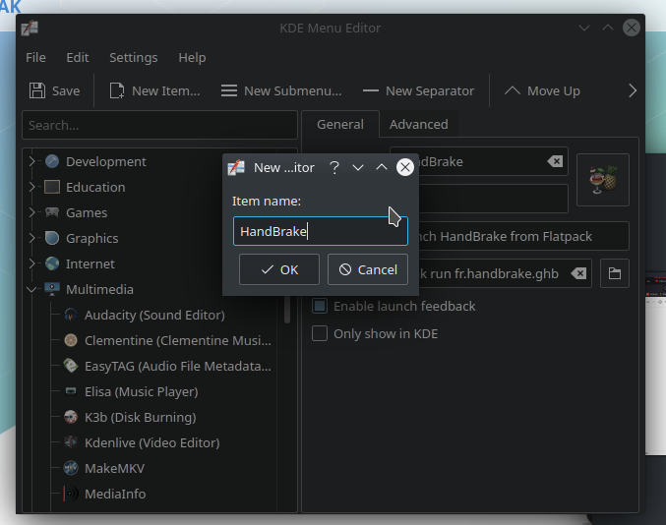
Task: Close the New Item dialog
Action: [404, 167]
